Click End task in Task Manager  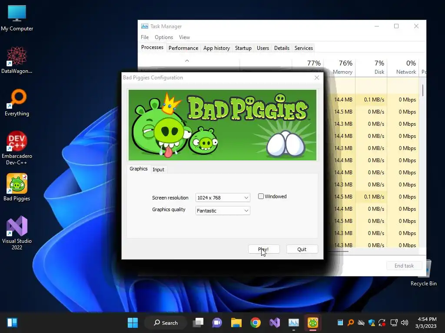coord(404,266)
